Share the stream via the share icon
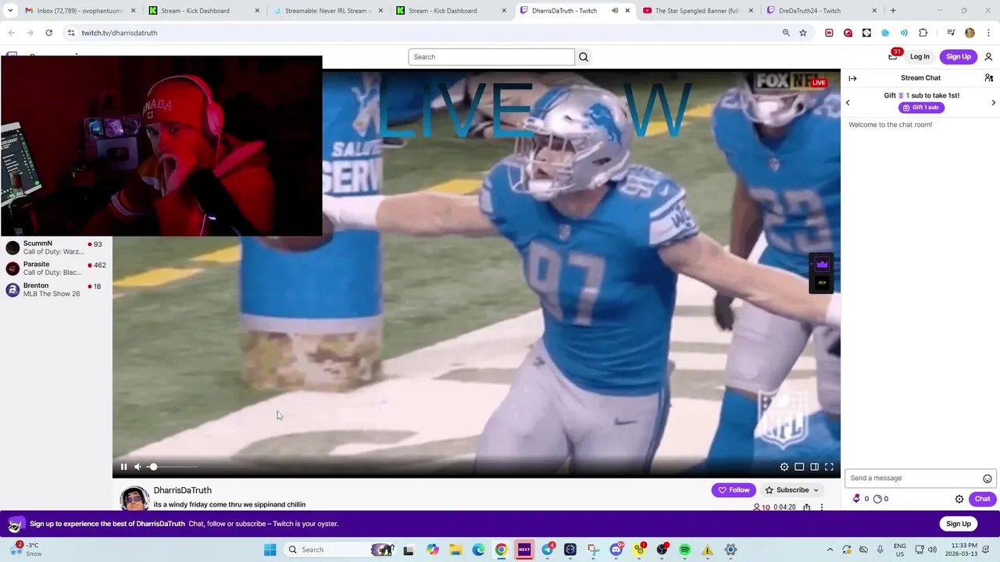Image resolution: width=1000 pixels, height=562 pixels. click(807, 507)
